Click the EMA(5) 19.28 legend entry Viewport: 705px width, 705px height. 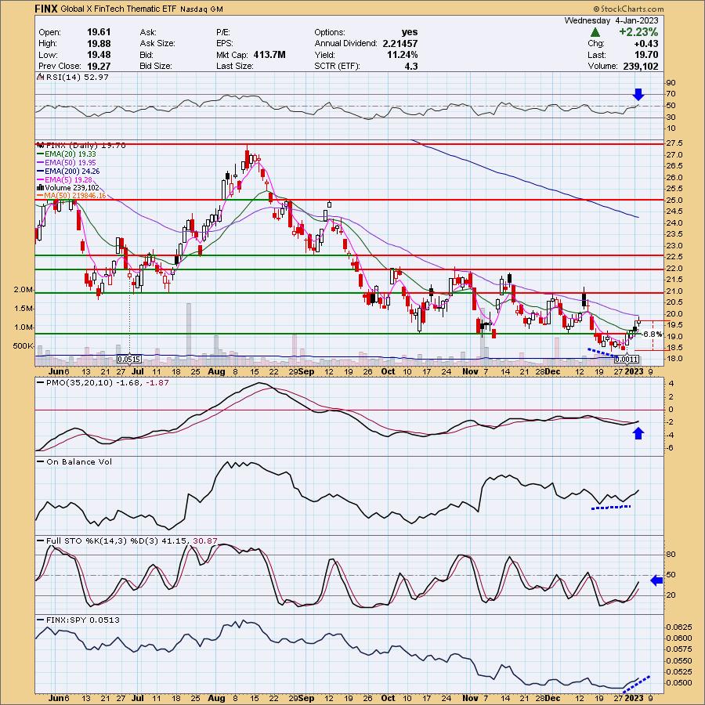[x=68, y=180]
